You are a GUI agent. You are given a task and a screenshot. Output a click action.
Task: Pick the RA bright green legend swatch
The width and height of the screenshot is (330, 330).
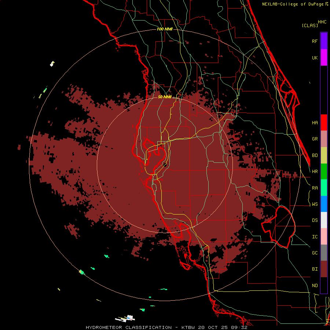[324, 188]
